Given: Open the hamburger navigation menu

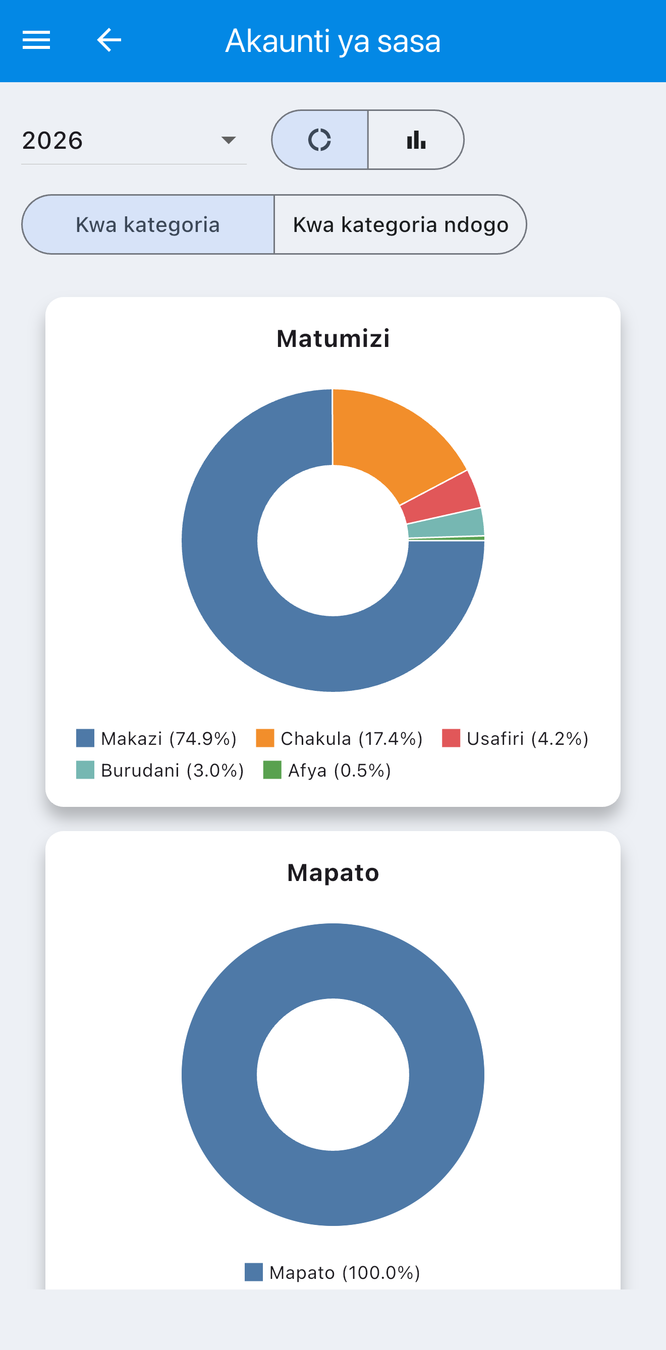Looking at the screenshot, I should [36, 40].
